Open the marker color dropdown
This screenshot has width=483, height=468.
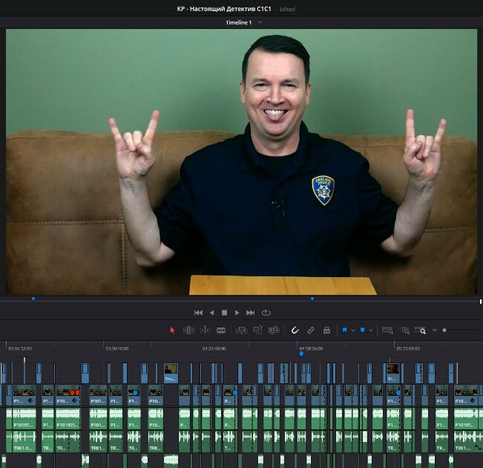tap(371, 330)
